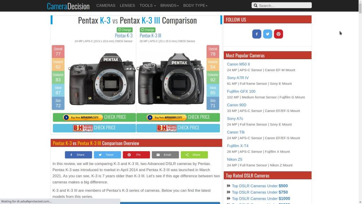This screenshot has height=204, width=362.
Task: Click the CameraDecision logo
Action: point(68,6)
